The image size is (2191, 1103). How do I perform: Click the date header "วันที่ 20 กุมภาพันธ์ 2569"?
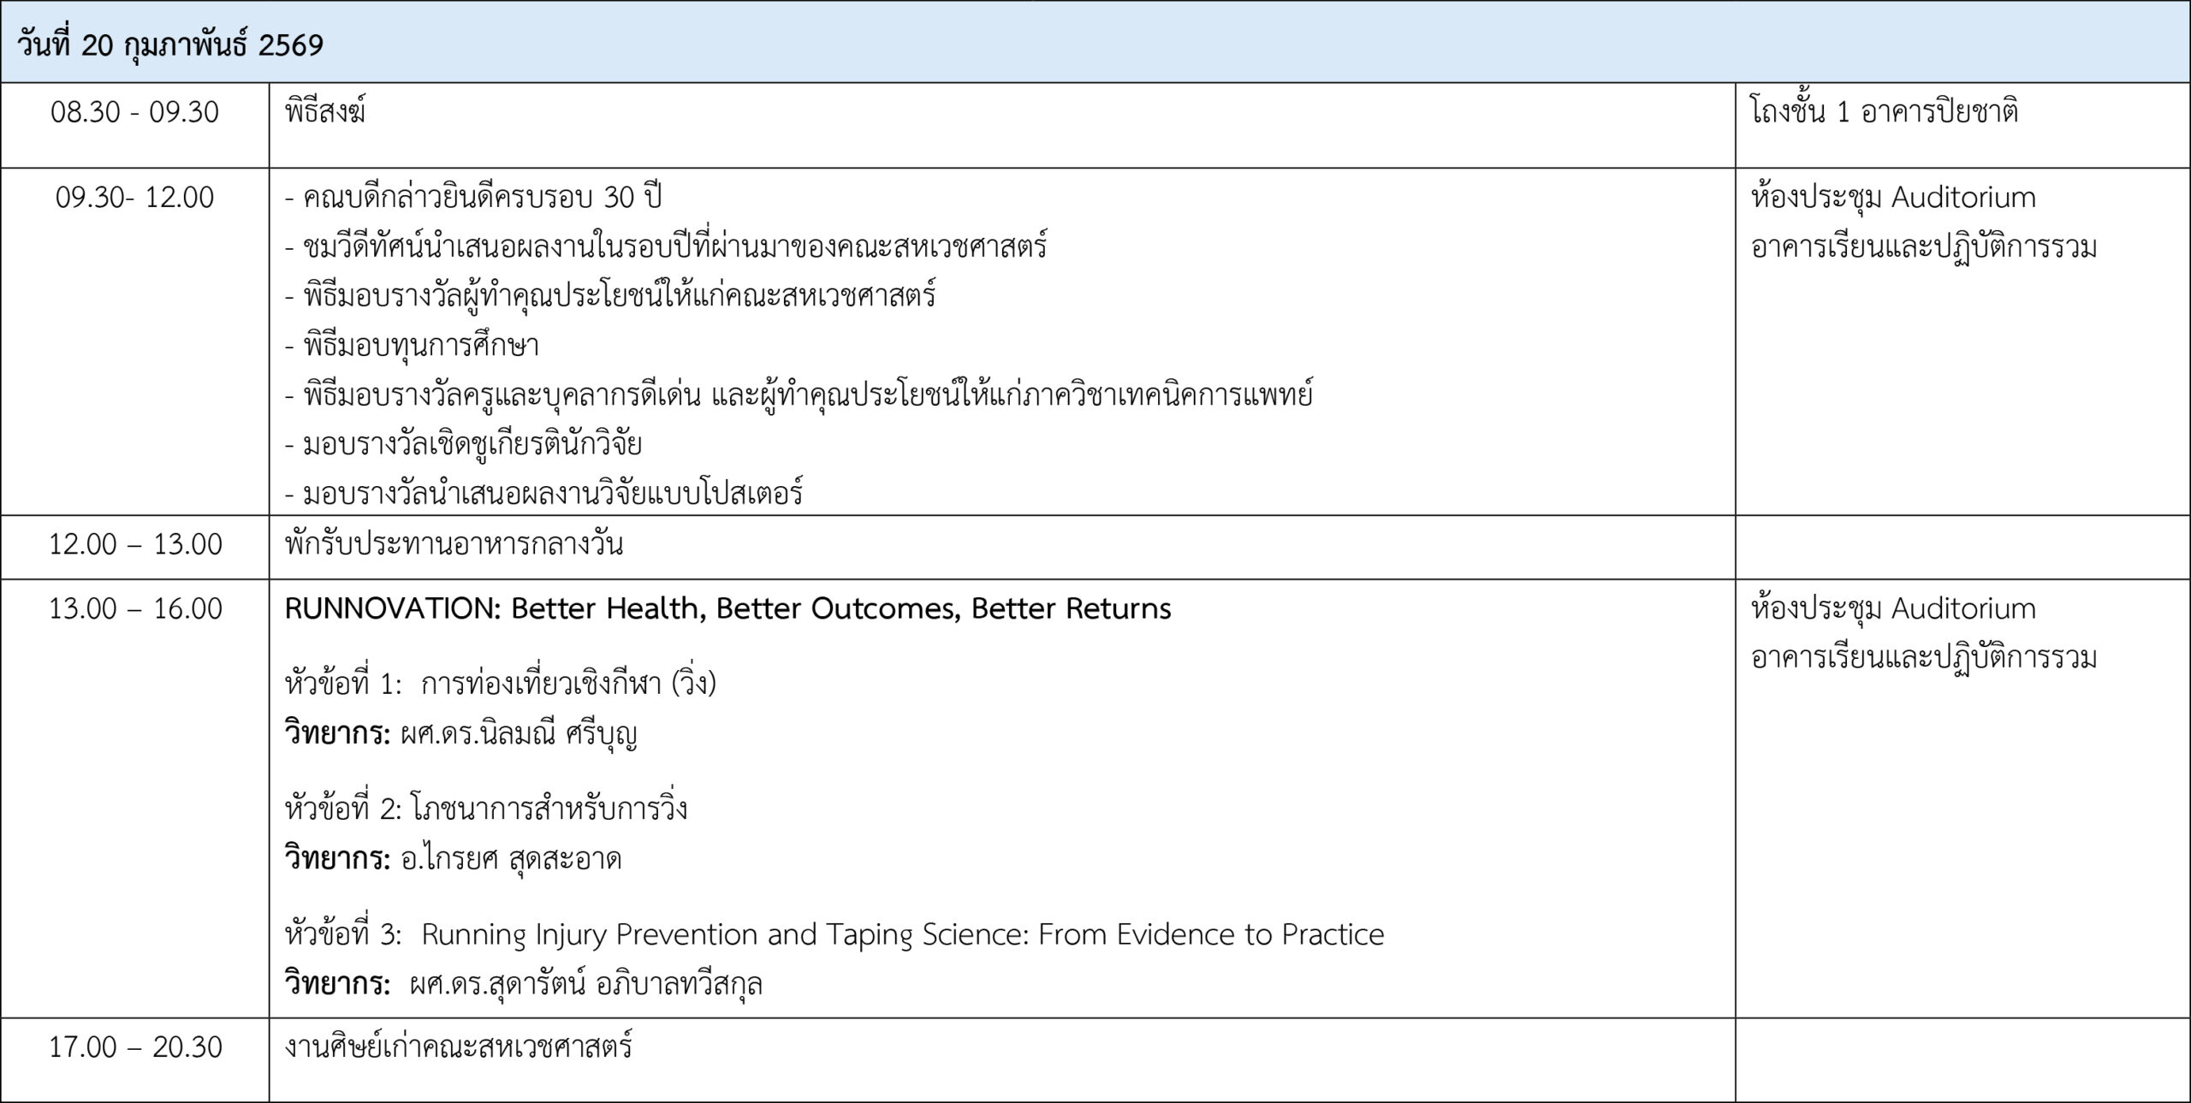170,44
